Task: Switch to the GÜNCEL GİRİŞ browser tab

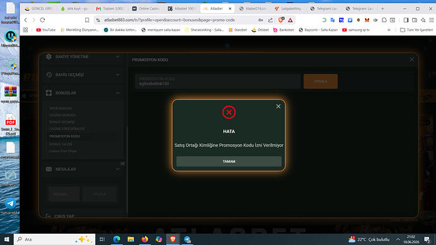Action: click(39, 9)
